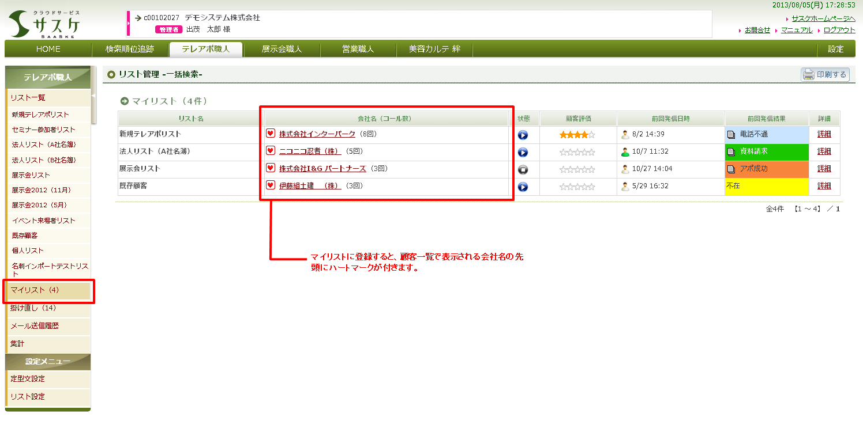863x421 pixels.
Task: Click the green person icon next to 10/7 11:32
Action: tap(625, 152)
